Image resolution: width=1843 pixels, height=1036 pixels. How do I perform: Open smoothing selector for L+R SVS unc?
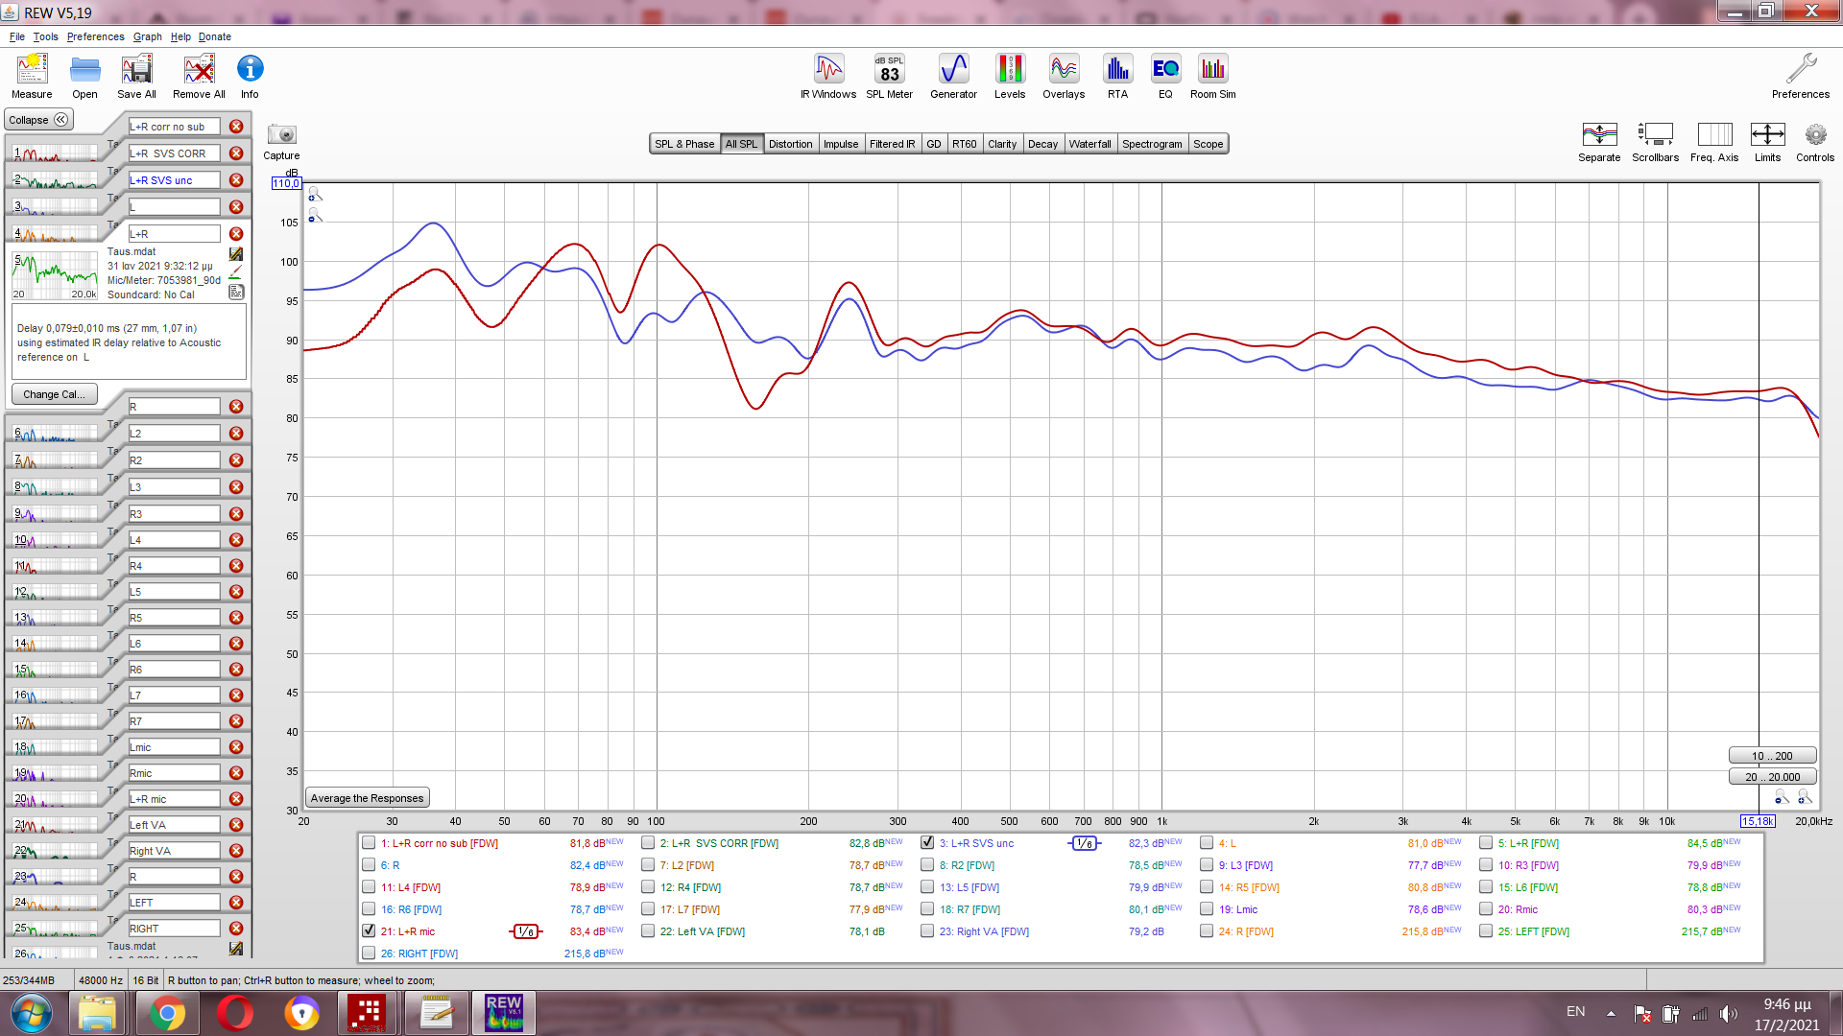tap(1084, 844)
